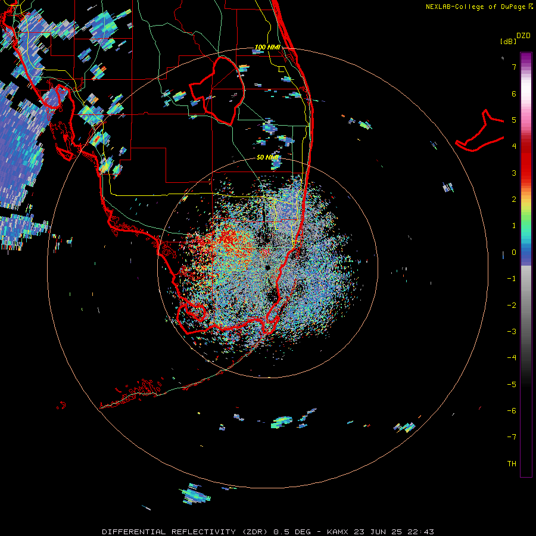The image size is (536, 536).
Task: Click the 6 value on color scale
Action: point(514,94)
